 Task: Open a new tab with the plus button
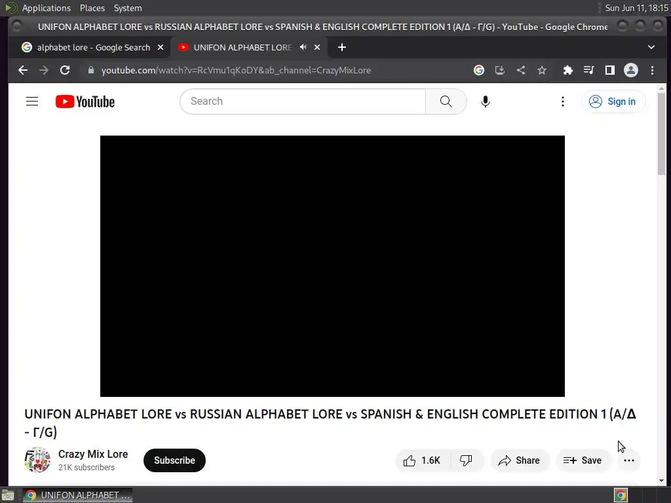point(342,47)
